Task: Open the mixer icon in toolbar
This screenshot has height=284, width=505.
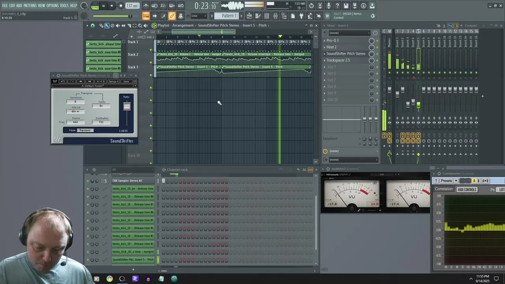Action: tap(275, 16)
